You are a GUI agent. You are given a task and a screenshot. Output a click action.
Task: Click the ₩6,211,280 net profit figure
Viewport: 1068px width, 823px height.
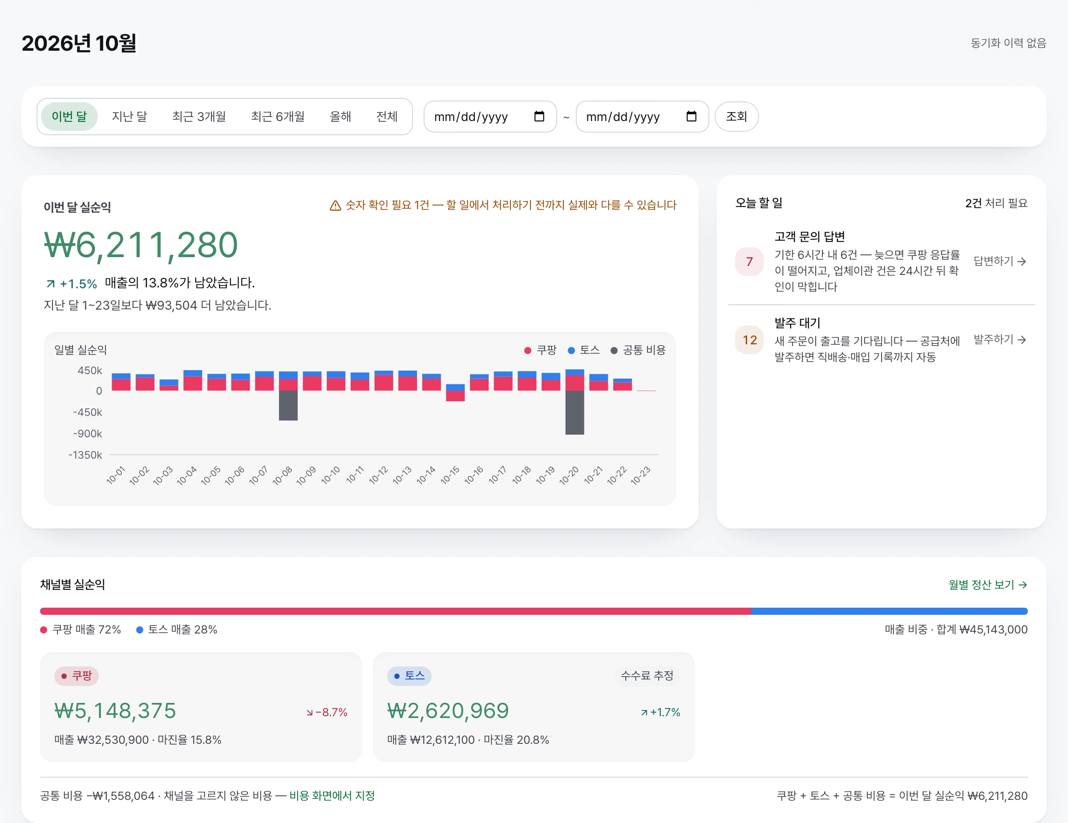click(x=141, y=245)
